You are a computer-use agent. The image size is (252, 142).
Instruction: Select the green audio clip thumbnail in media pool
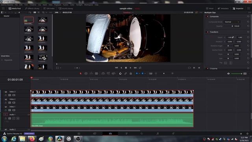(29, 20)
